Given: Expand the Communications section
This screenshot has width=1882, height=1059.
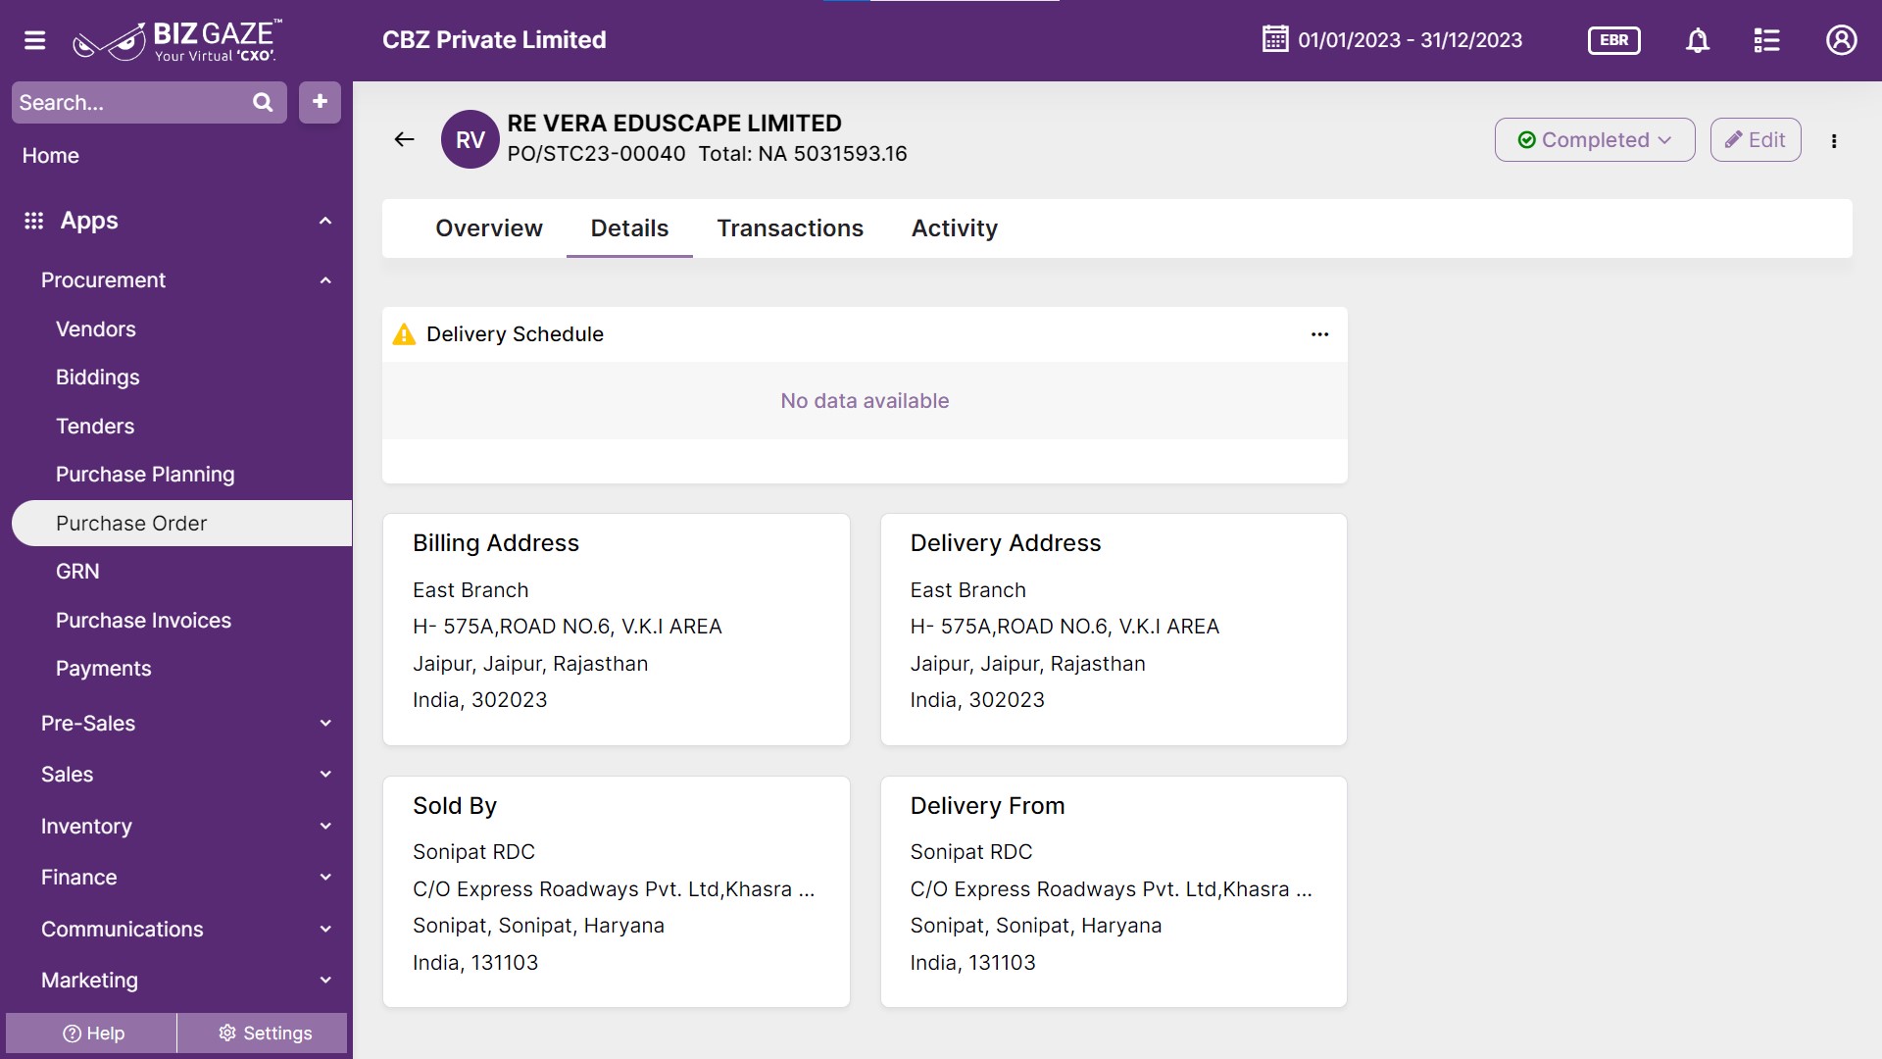Looking at the screenshot, I should click(x=325, y=930).
